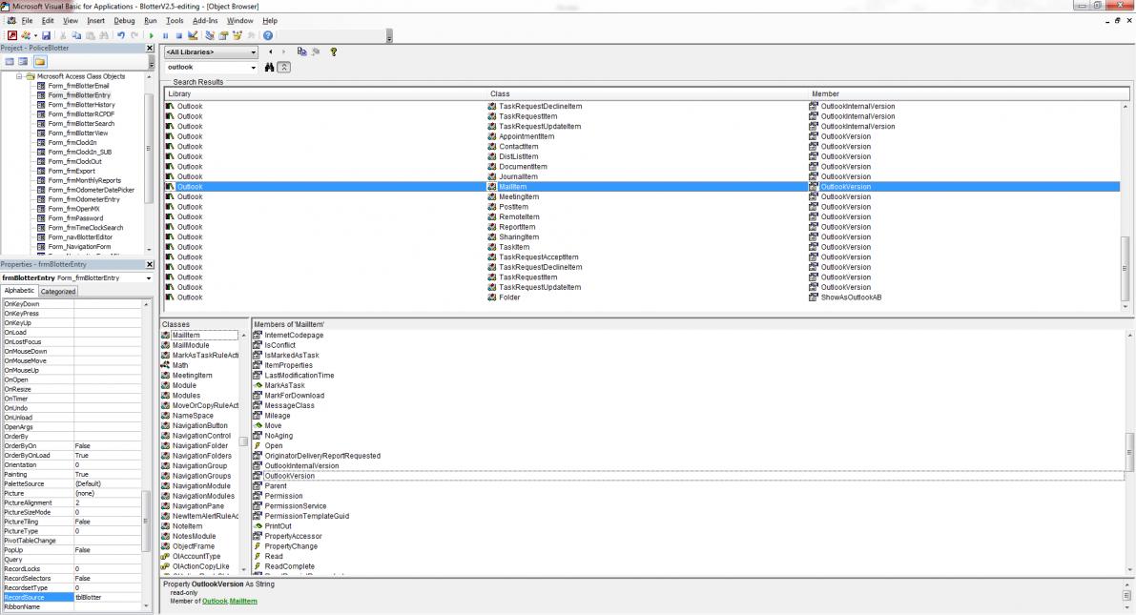Click Copy to Clipboard icon in Object Browser
Screen dimensions: 1136x615
coord(302,52)
